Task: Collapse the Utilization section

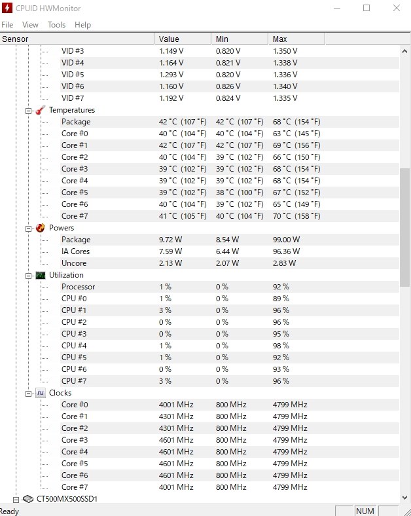Action: (29, 276)
